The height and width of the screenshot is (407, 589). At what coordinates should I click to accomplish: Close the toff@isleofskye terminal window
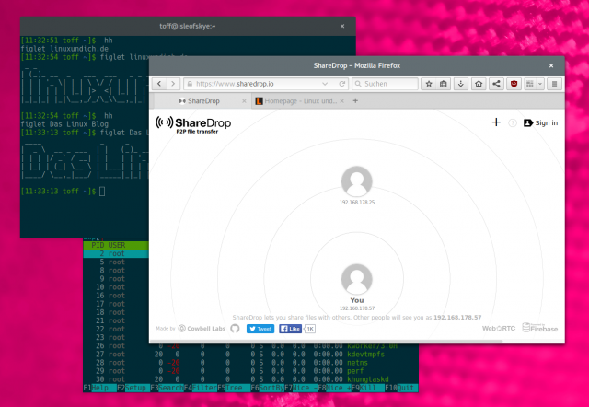[x=342, y=27]
